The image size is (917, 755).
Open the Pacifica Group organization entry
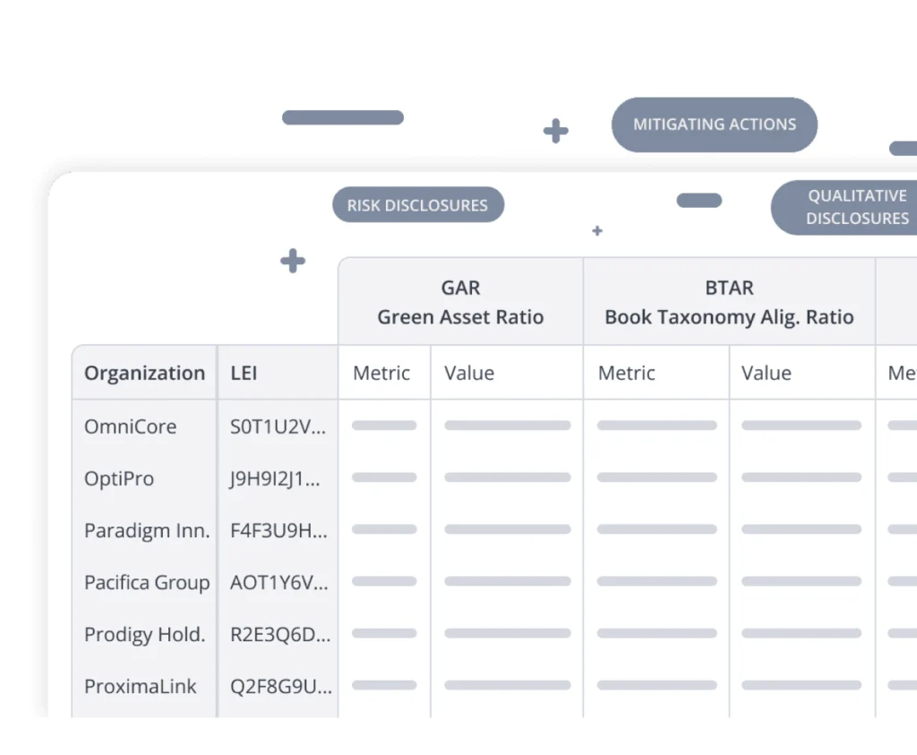[x=147, y=582]
